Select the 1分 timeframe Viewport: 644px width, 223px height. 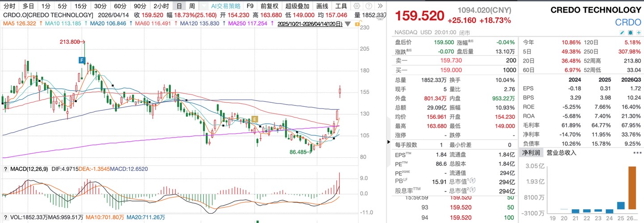tap(46, 6)
